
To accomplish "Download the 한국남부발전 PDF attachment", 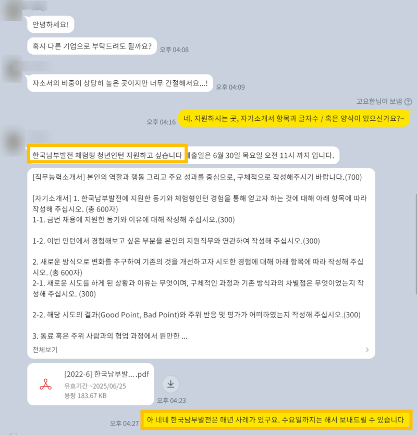I will click(170, 384).
